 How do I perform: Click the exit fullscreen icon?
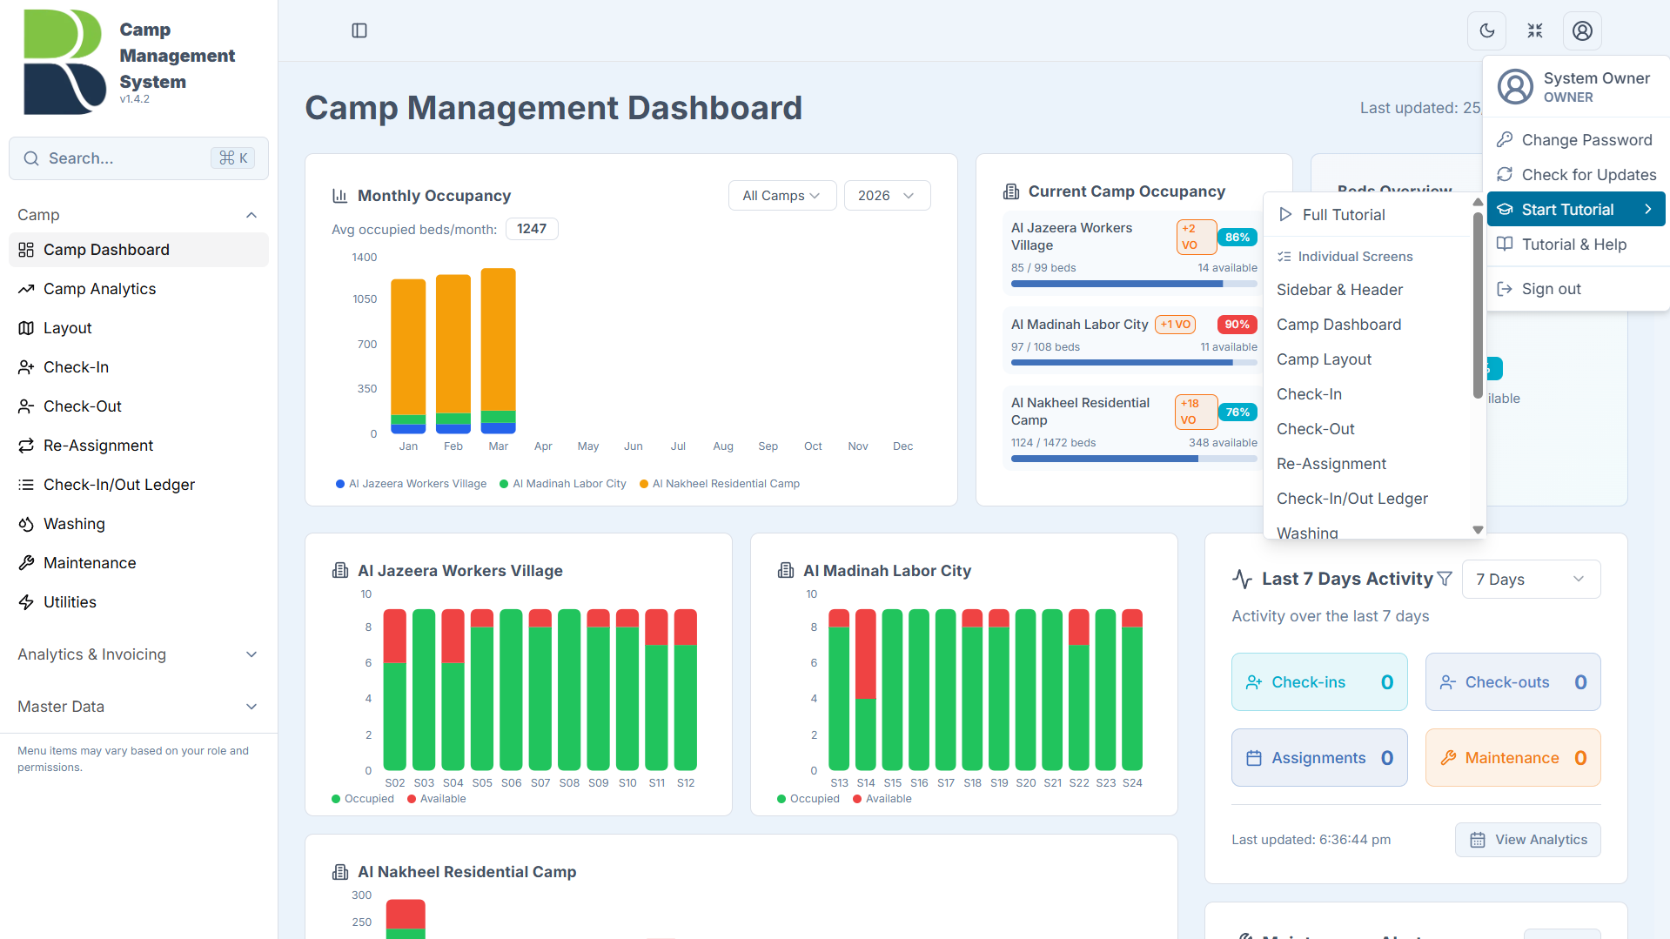click(1535, 31)
